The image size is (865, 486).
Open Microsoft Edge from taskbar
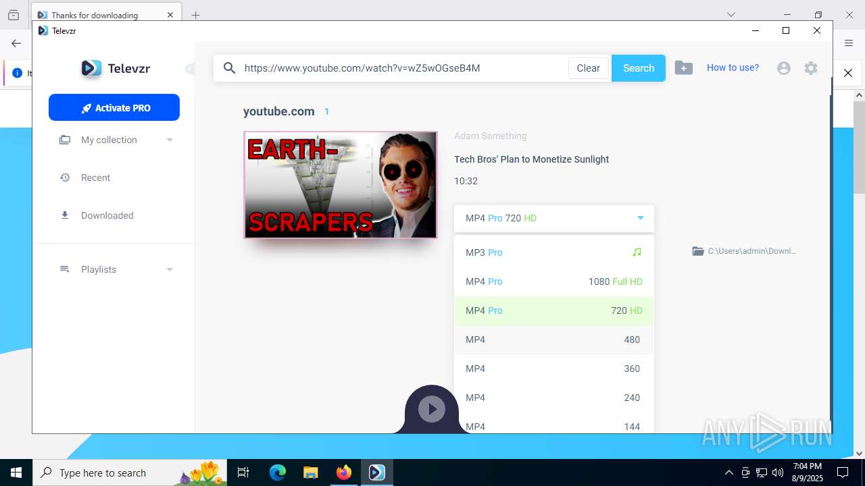278,473
